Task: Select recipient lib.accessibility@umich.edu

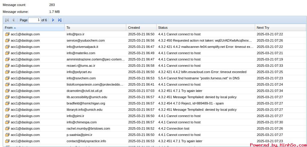Action: pyautogui.click(x=87, y=97)
